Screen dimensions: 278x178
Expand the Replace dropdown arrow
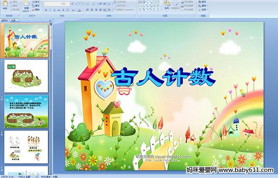208,6
